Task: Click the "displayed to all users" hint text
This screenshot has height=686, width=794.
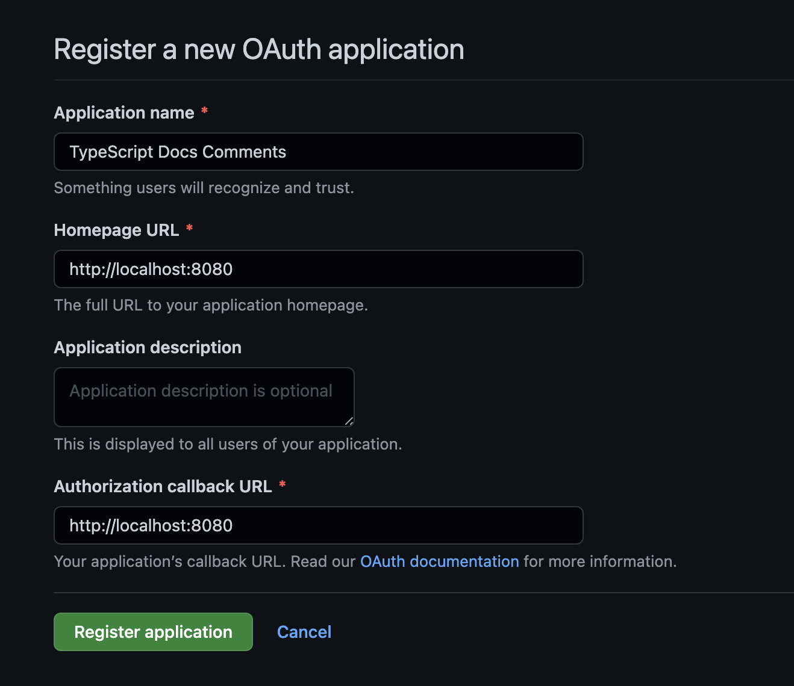Action: click(228, 444)
